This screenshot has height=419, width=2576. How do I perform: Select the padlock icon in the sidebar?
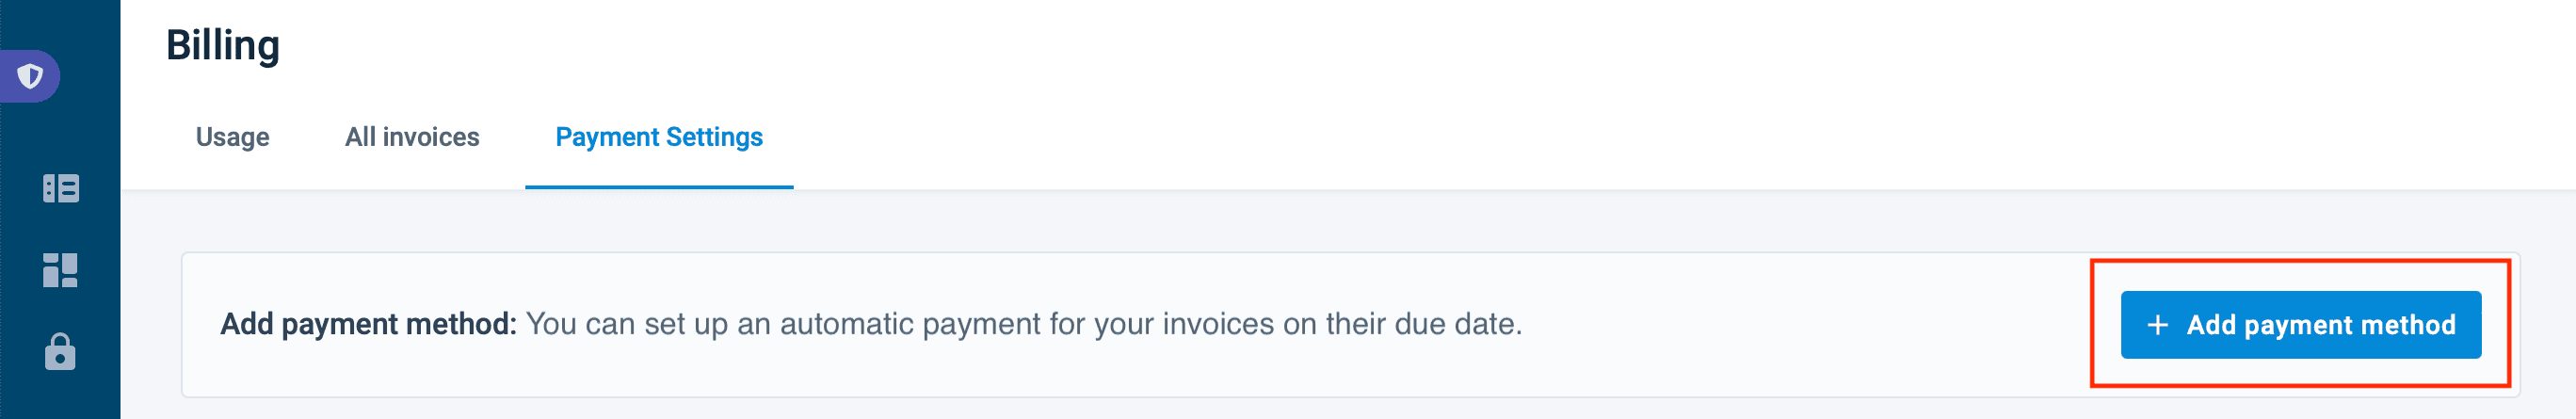[x=60, y=352]
